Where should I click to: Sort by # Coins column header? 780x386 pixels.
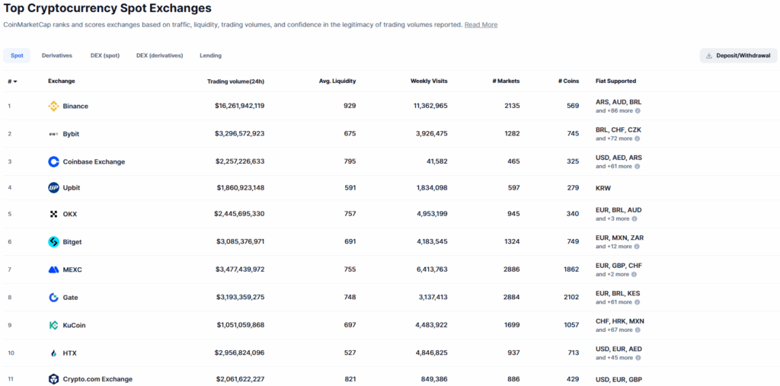pos(568,81)
